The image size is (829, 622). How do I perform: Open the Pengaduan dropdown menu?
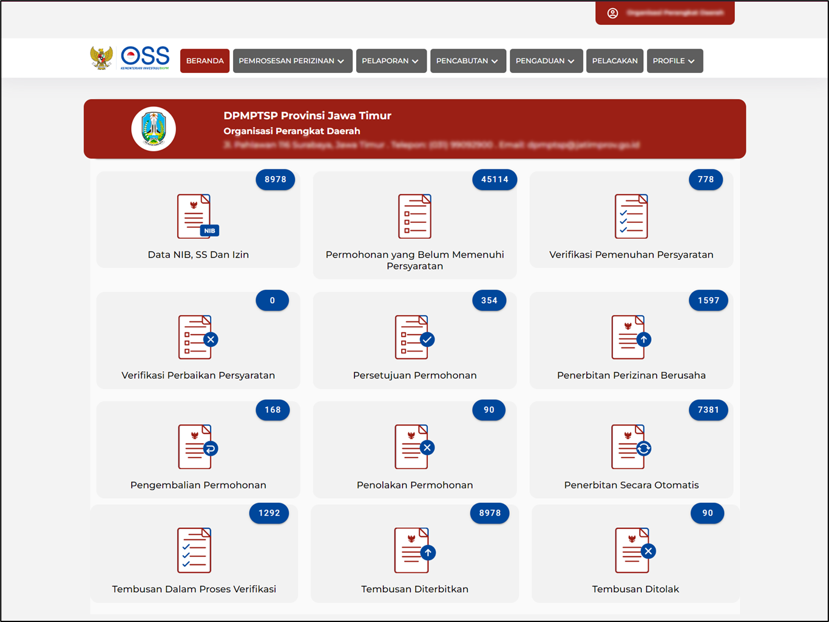(546, 61)
